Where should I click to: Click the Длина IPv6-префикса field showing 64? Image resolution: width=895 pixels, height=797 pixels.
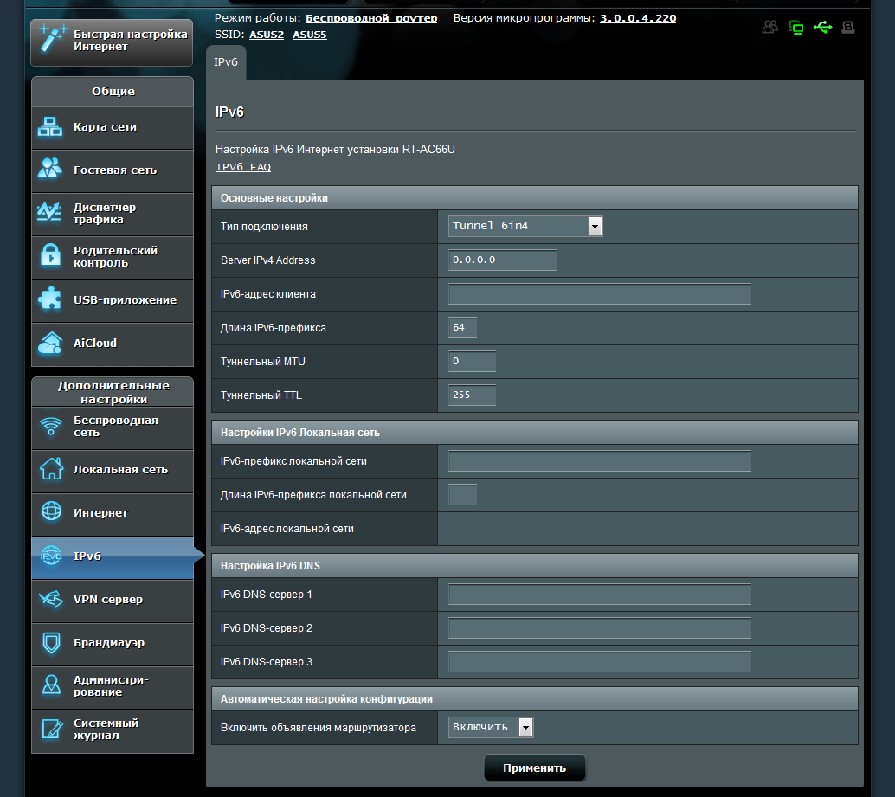[x=463, y=327]
